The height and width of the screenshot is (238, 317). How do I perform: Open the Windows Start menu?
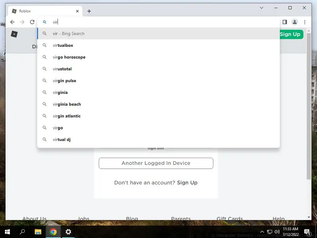tap(7, 232)
